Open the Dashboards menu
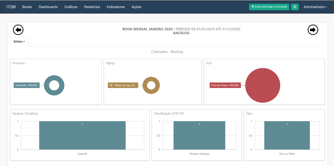The width and height of the screenshot is (334, 166). pos(48,7)
